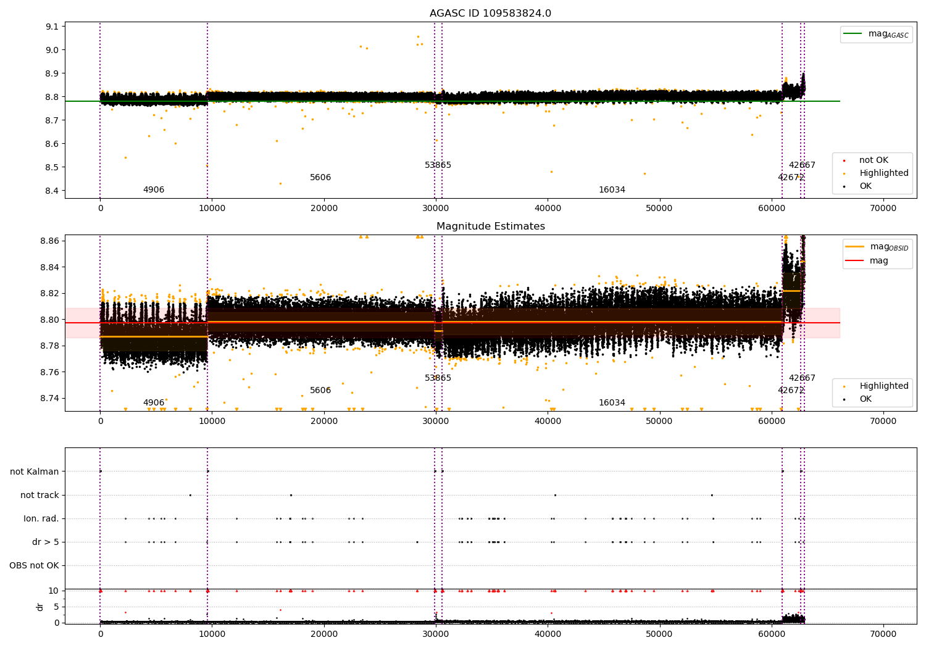The image size is (926, 648).
Task: Click the orange line sample beside mag OBSID
Action: pyautogui.click(x=855, y=247)
